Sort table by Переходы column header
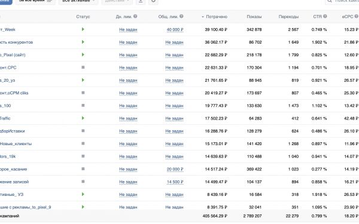 (288, 17)
